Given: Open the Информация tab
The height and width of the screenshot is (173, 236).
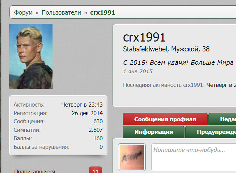Looking at the screenshot, I should pos(153,132).
